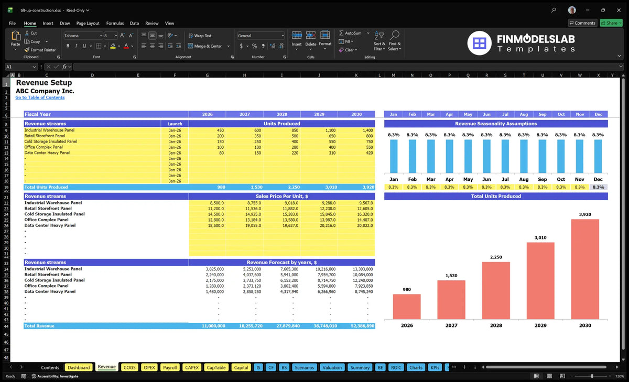This screenshot has height=382, width=629.
Task: Toggle Underline formatting
Action: click(x=85, y=46)
